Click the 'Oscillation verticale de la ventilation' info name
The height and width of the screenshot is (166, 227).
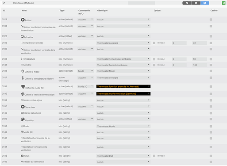[x=34, y=148]
